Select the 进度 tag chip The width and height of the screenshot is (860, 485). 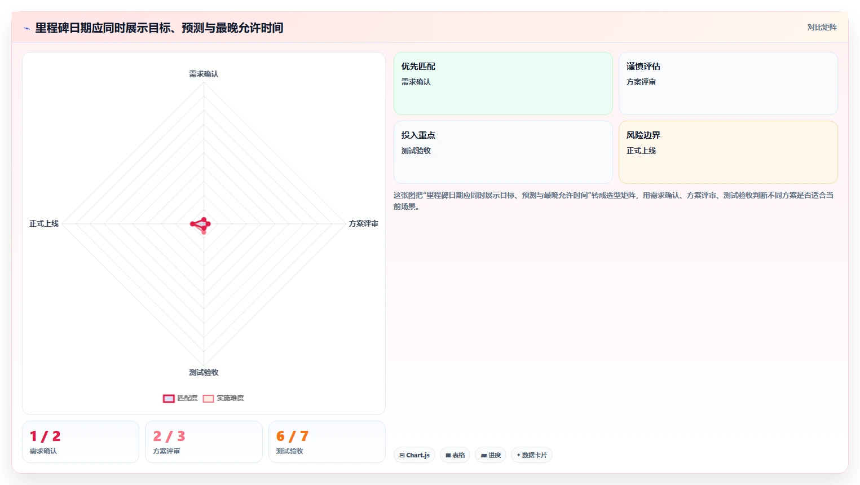coord(491,455)
